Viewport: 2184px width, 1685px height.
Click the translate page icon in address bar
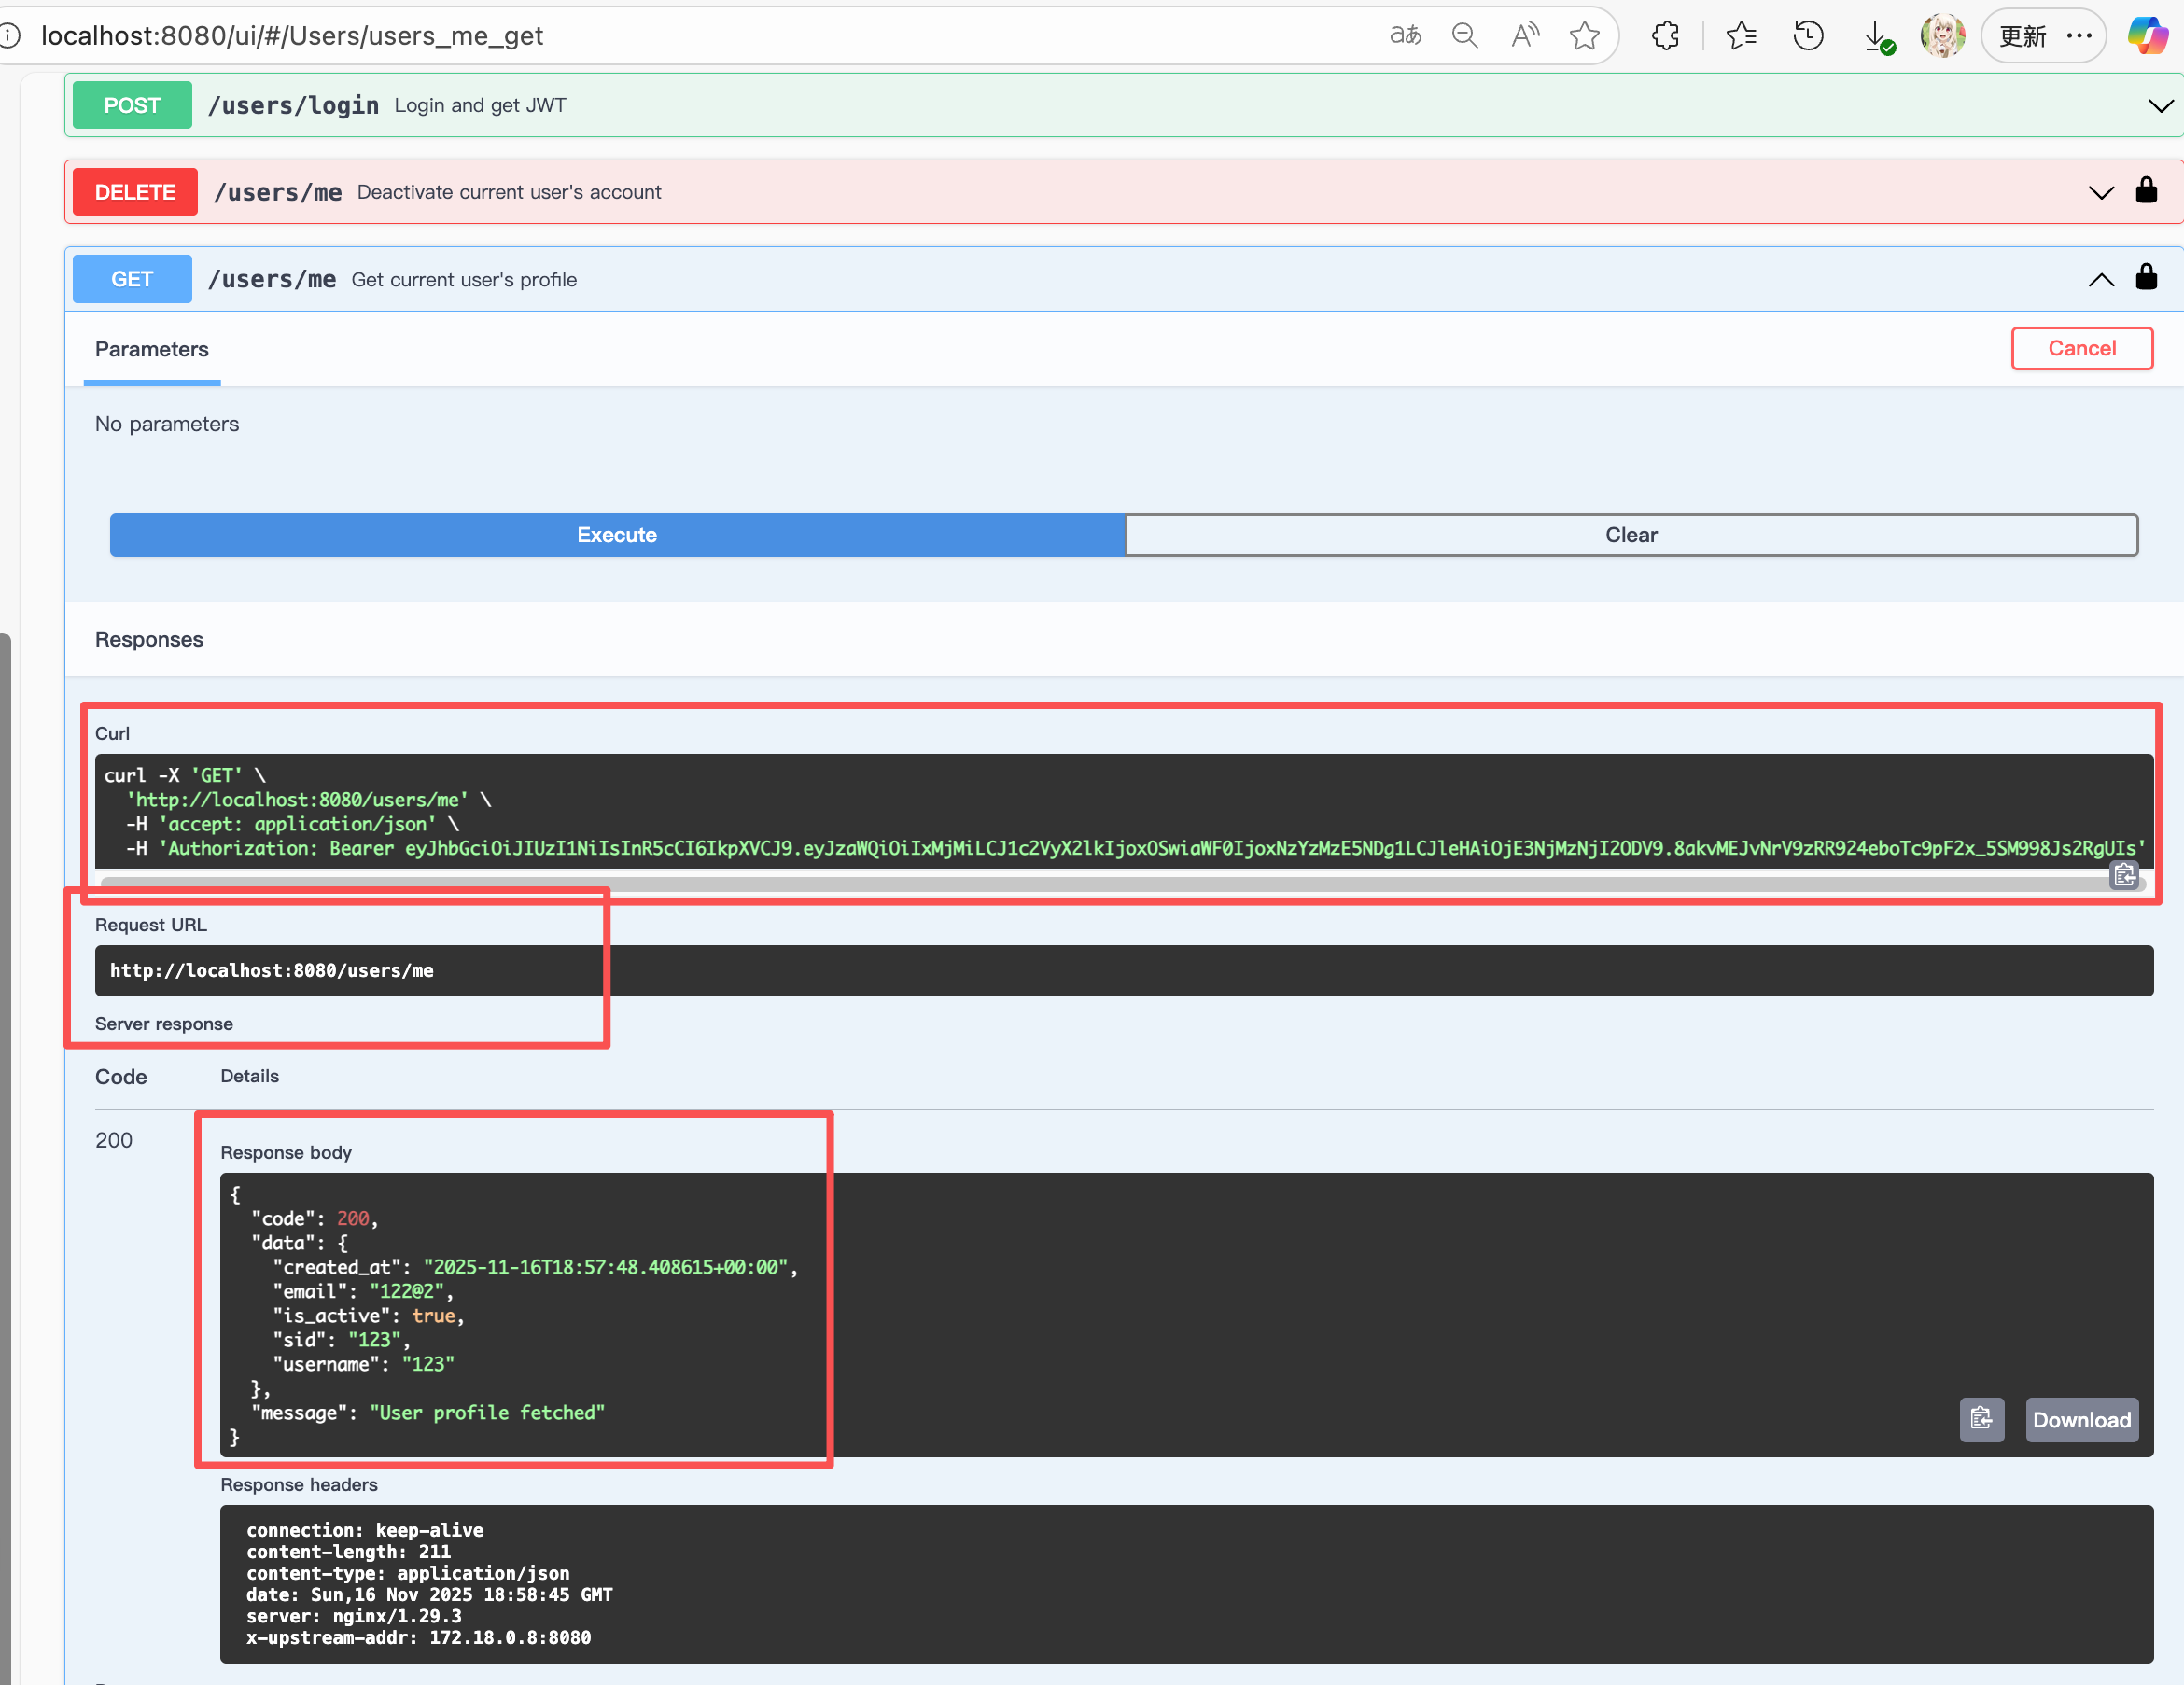click(x=1405, y=36)
